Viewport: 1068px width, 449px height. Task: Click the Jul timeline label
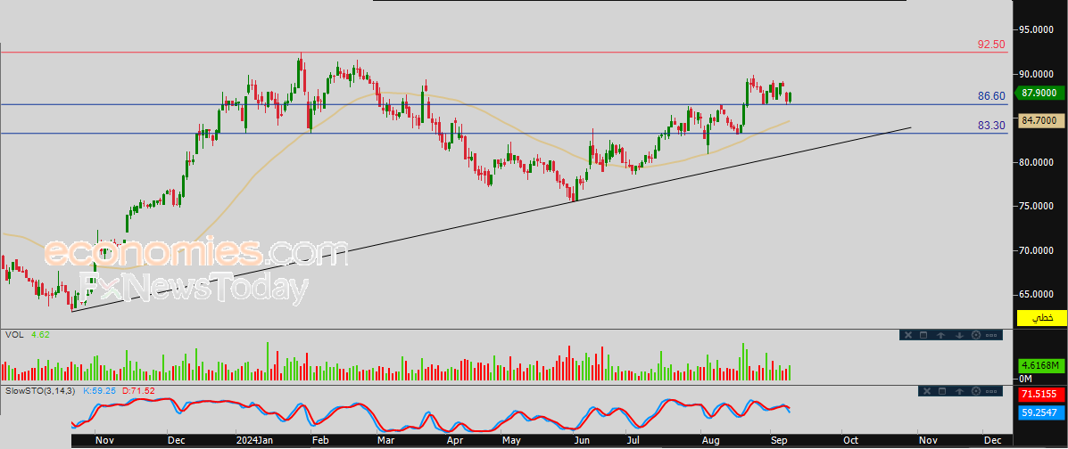click(633, 441)
